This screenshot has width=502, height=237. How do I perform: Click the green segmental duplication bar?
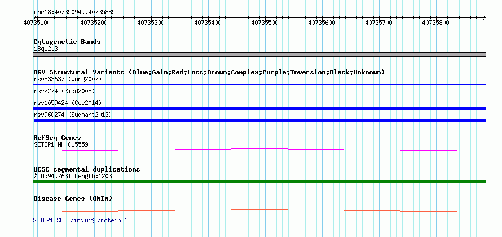point(259,182)
